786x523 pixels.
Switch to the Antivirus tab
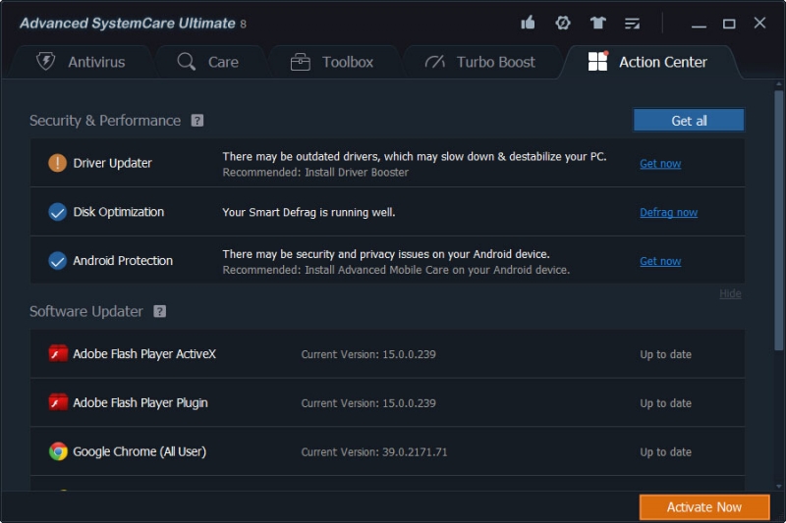point(82,62)
